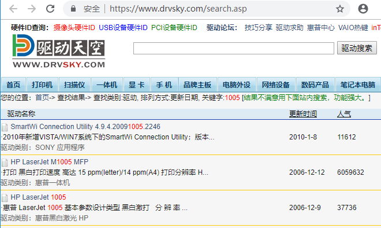Open the USB设备硬件ID link
The image size is (381, 228).
click(x=123, y=28)
